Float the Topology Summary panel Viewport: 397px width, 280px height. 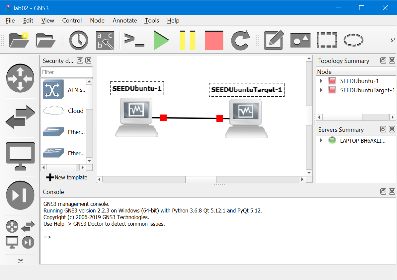tap(383, 60)
